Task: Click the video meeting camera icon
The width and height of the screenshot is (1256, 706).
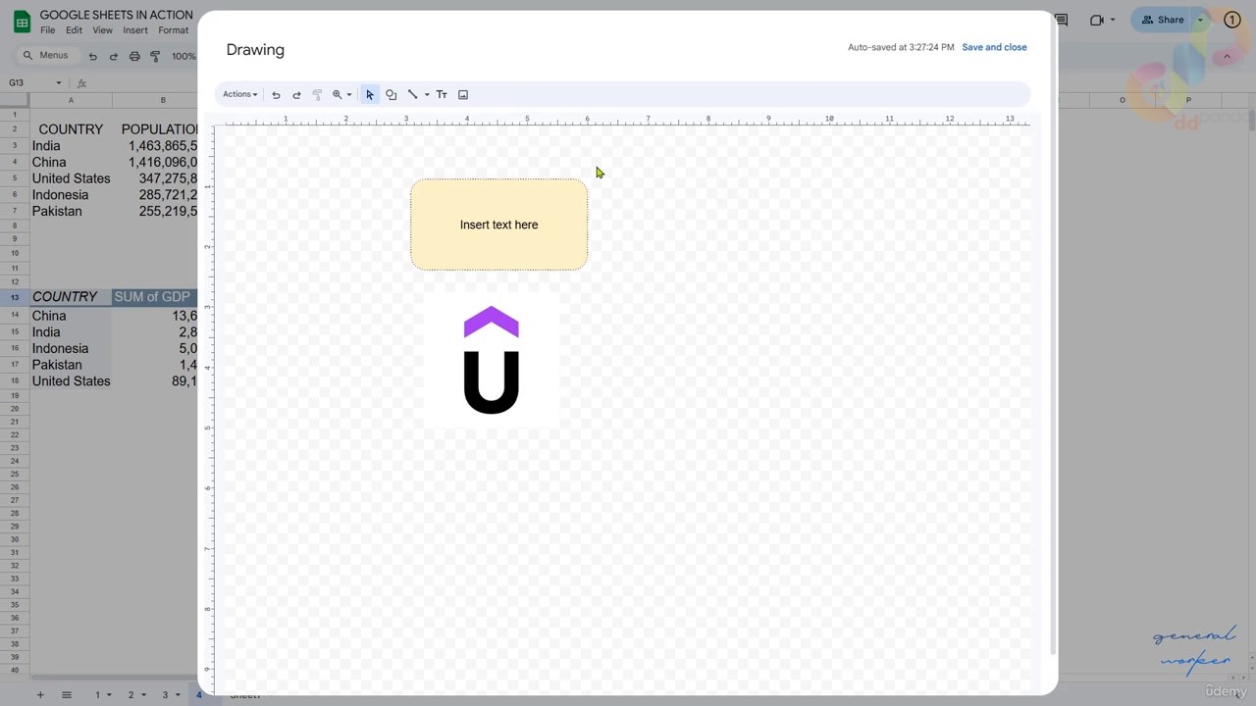Action: pyautogui.click(x=1097, y=20)
